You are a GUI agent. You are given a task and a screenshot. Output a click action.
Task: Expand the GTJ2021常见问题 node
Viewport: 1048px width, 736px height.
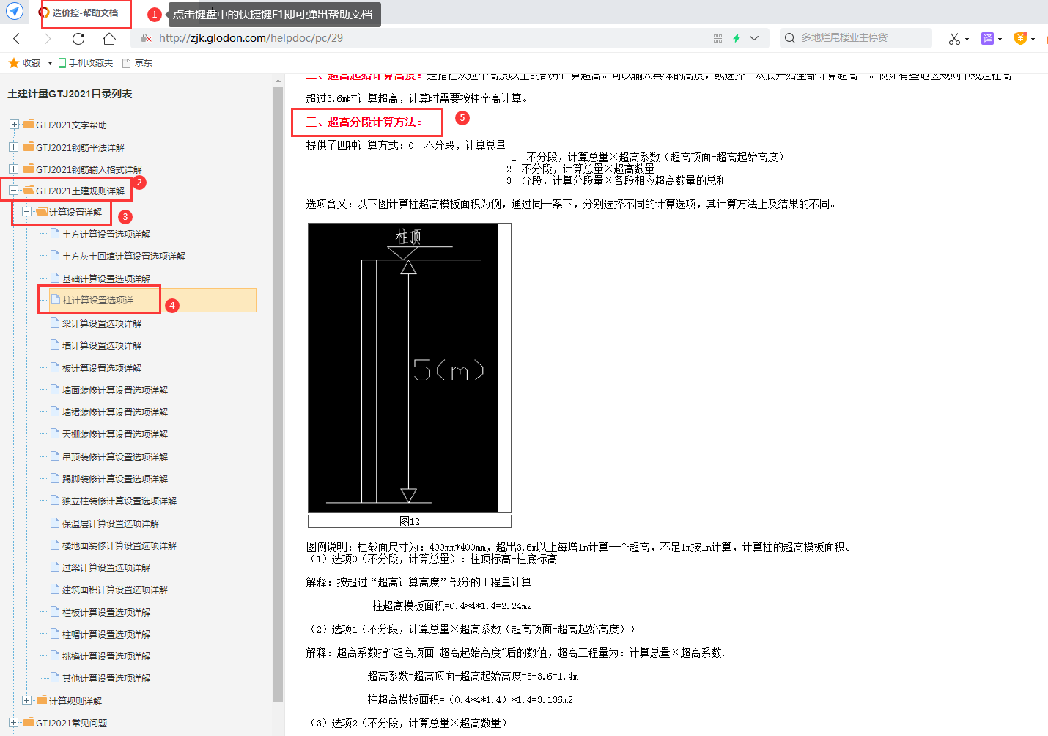click(x=14, y=722)
